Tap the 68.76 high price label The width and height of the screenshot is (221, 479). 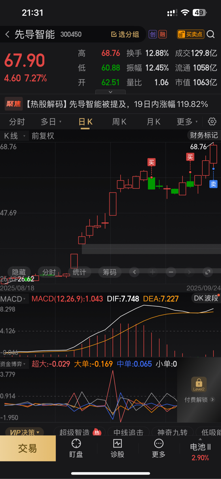198,147
